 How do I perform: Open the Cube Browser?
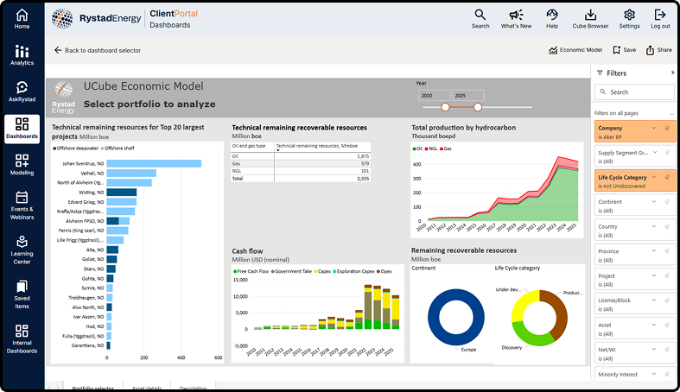590,19
